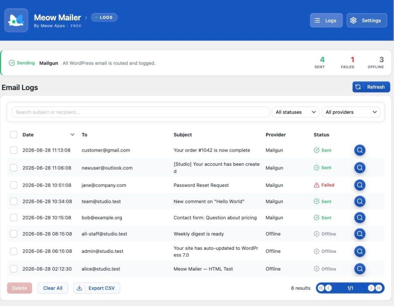Check the all-staff@studio.test row checkbox
Image resolution: width=394 pixels, height=306 pixels.
tap(13, 234)
